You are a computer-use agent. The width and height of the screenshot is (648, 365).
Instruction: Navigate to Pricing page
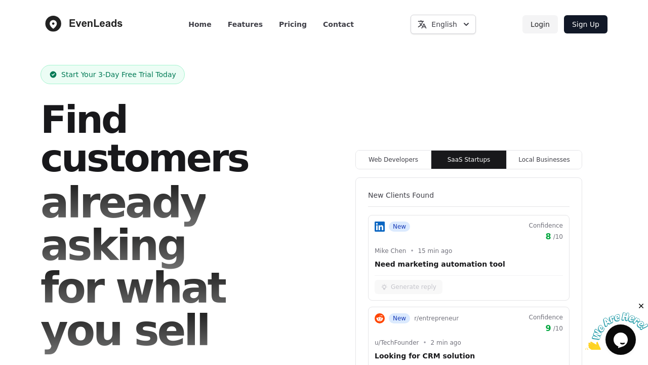coord(293,24)
